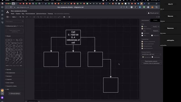This screenshot has width=181, height=102.
Task: Select the square shape
Action: [x=7, y=43]
